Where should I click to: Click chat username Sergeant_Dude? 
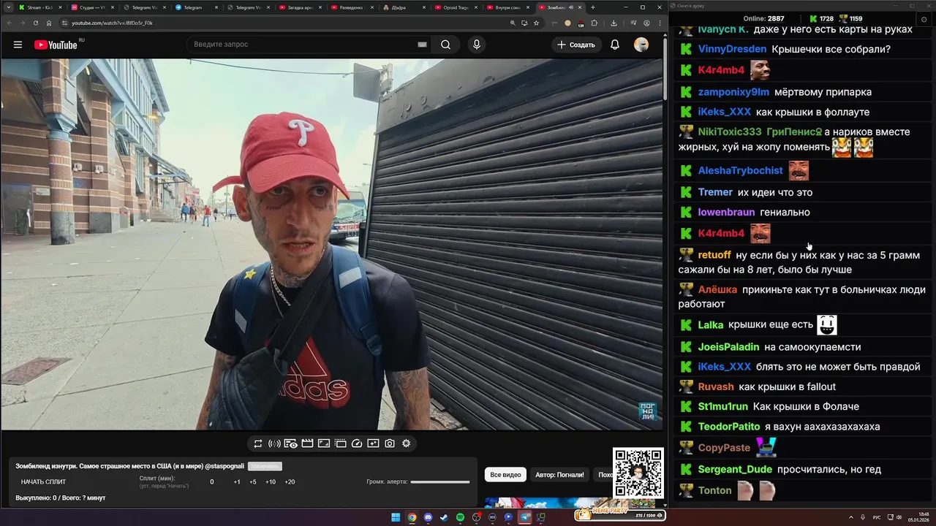735,469
